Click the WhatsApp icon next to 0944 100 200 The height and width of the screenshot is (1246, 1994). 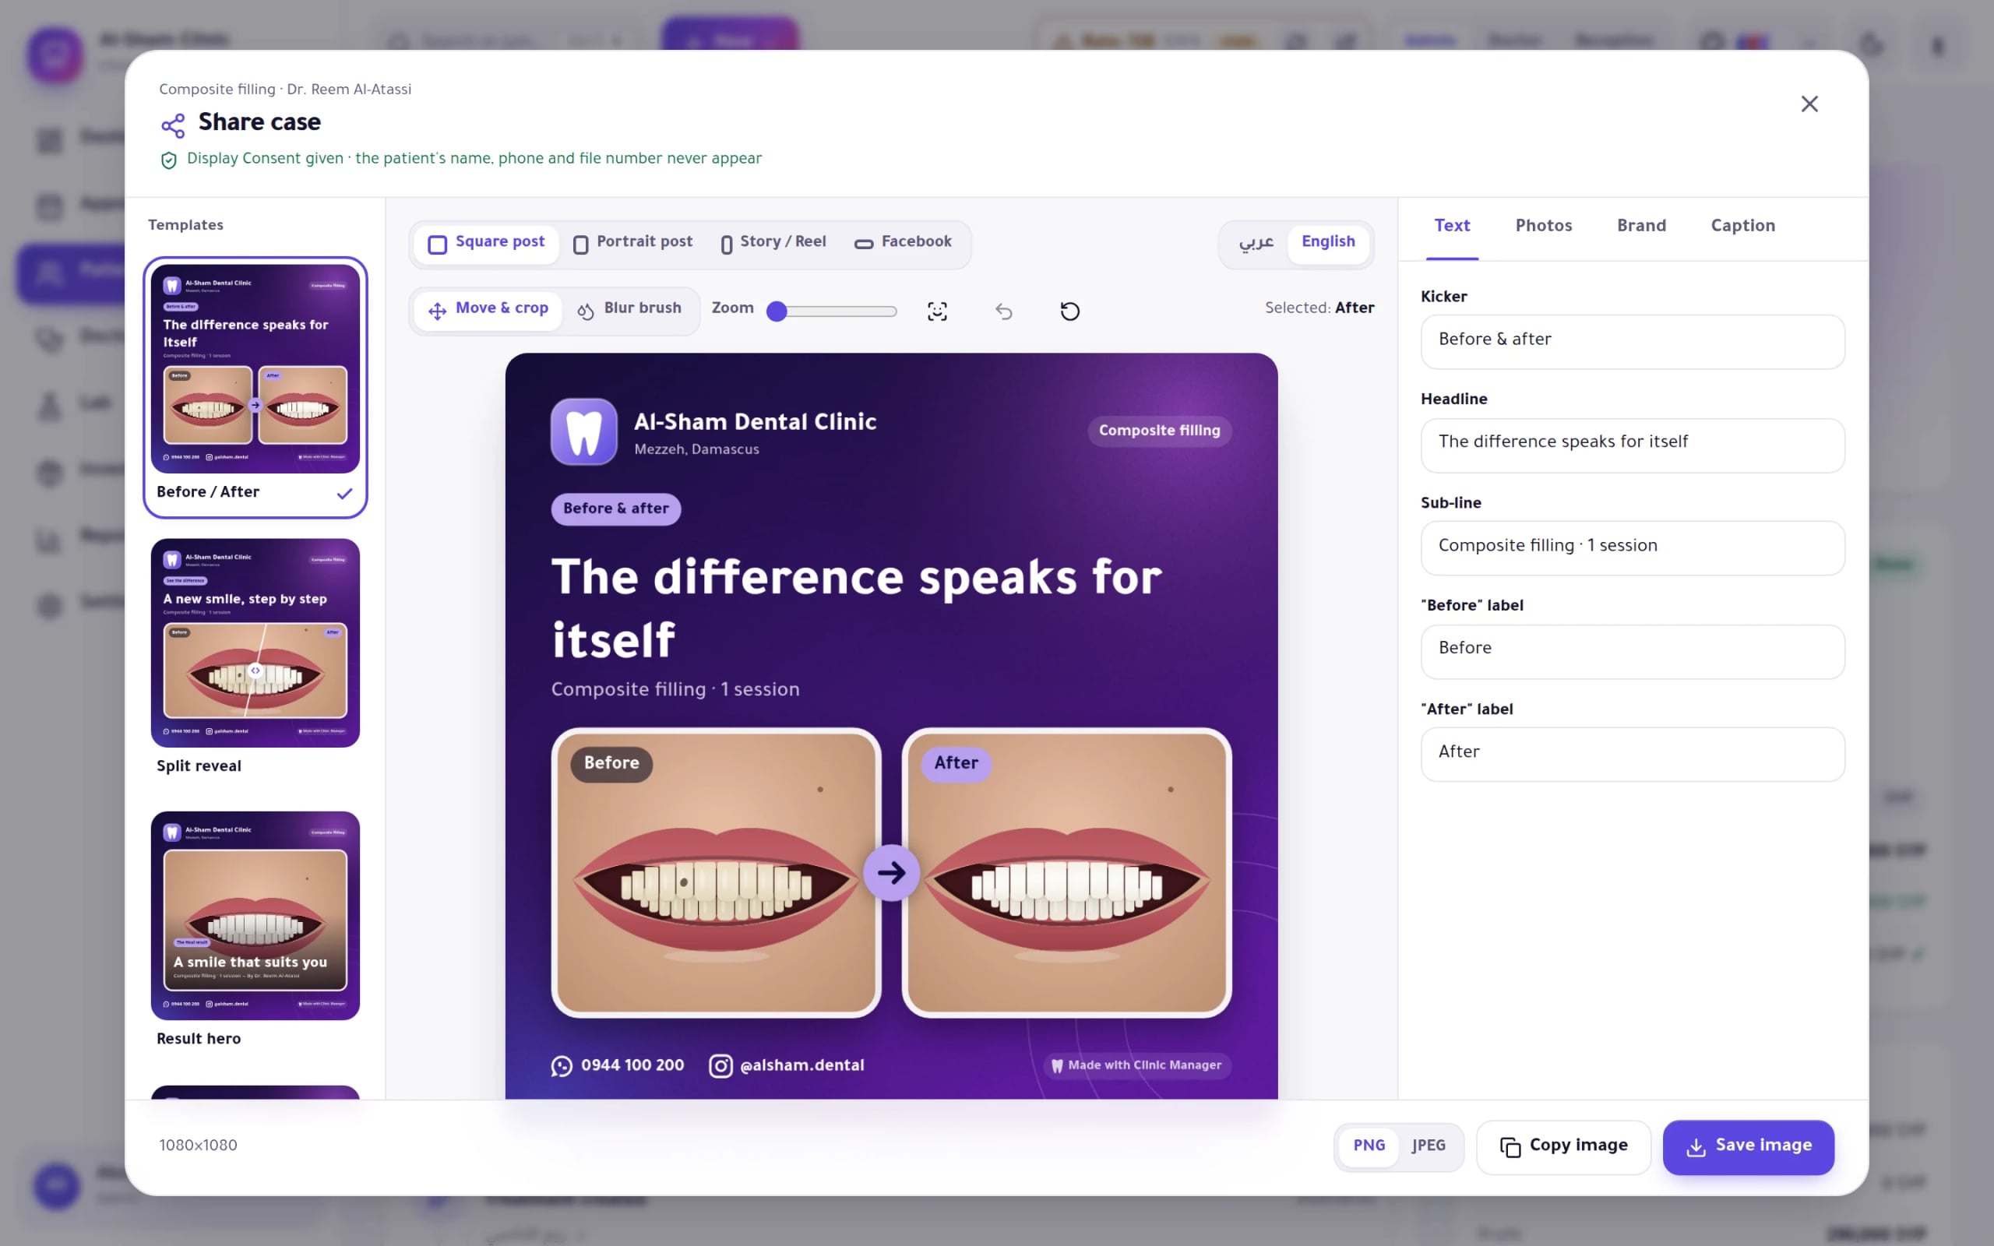click(562, 1065)
